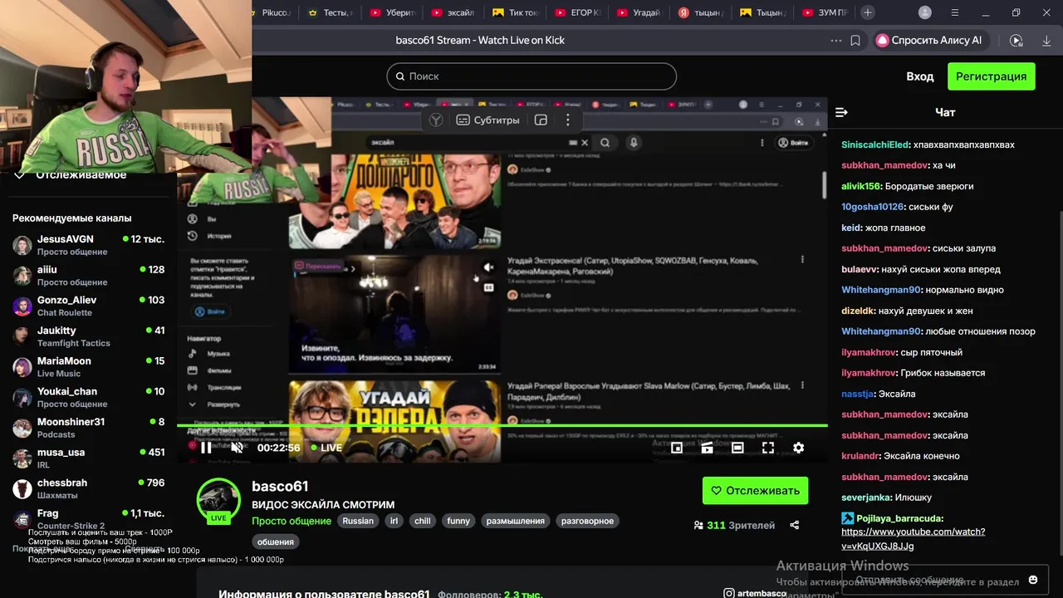Click the Pojilaya_barracuda badge icon in chat
The image size is (1063, 598).
(x=847, y=518)
